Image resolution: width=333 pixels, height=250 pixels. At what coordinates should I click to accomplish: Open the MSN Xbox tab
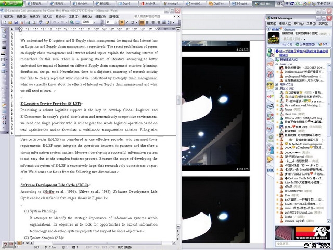[x=271, y=139]
